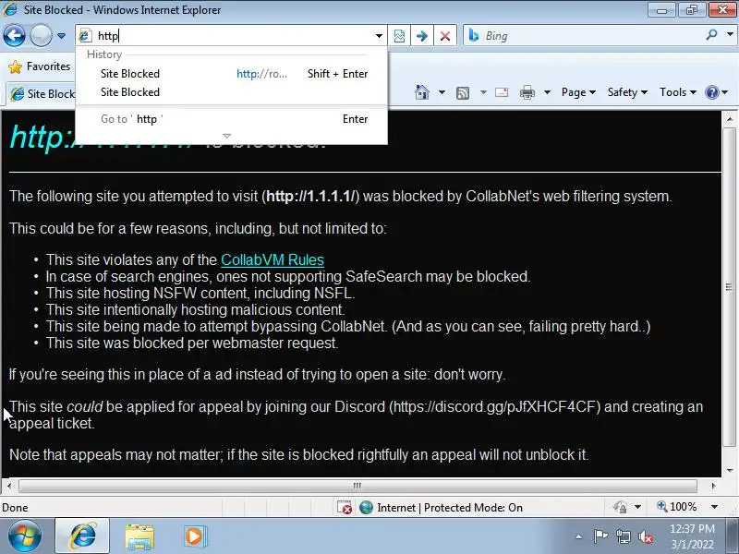Click Internet | Protected Mode: On text
The image size is (739, 554).
450,507
